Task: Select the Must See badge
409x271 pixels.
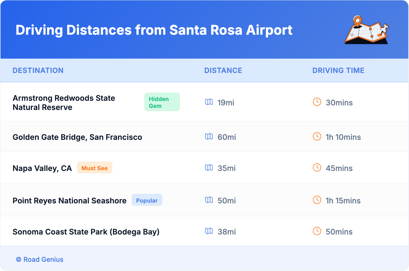Action: point(95,168)
